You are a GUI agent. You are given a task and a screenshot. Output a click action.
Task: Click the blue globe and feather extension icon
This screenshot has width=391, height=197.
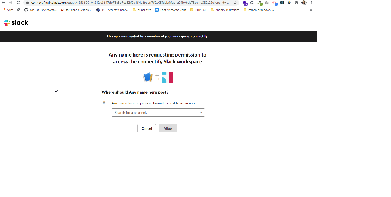click(x=289, y=3)
